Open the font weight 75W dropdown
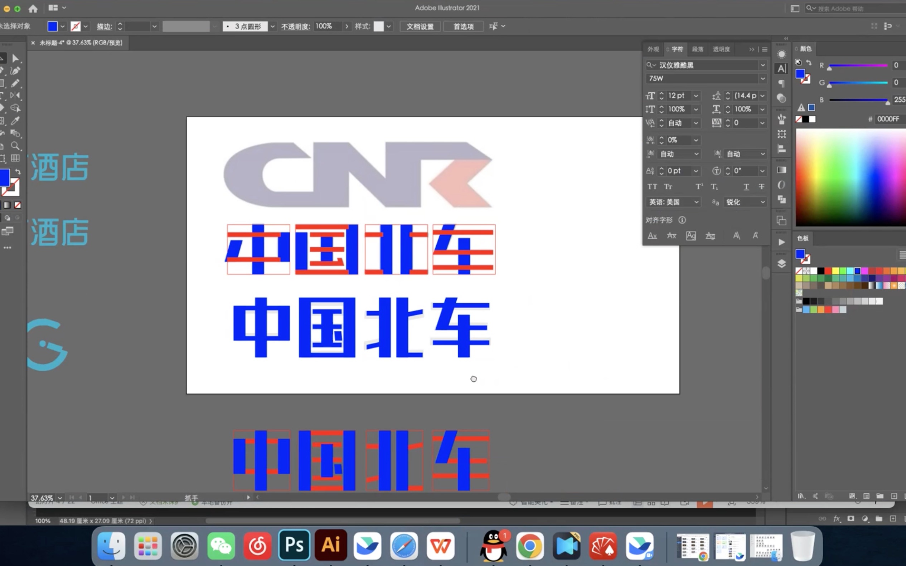 coord(762,79)
